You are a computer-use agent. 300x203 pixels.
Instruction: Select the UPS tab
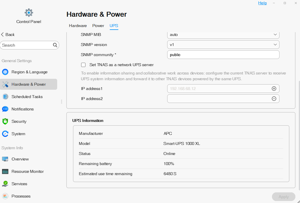click(x=114, y=26)
